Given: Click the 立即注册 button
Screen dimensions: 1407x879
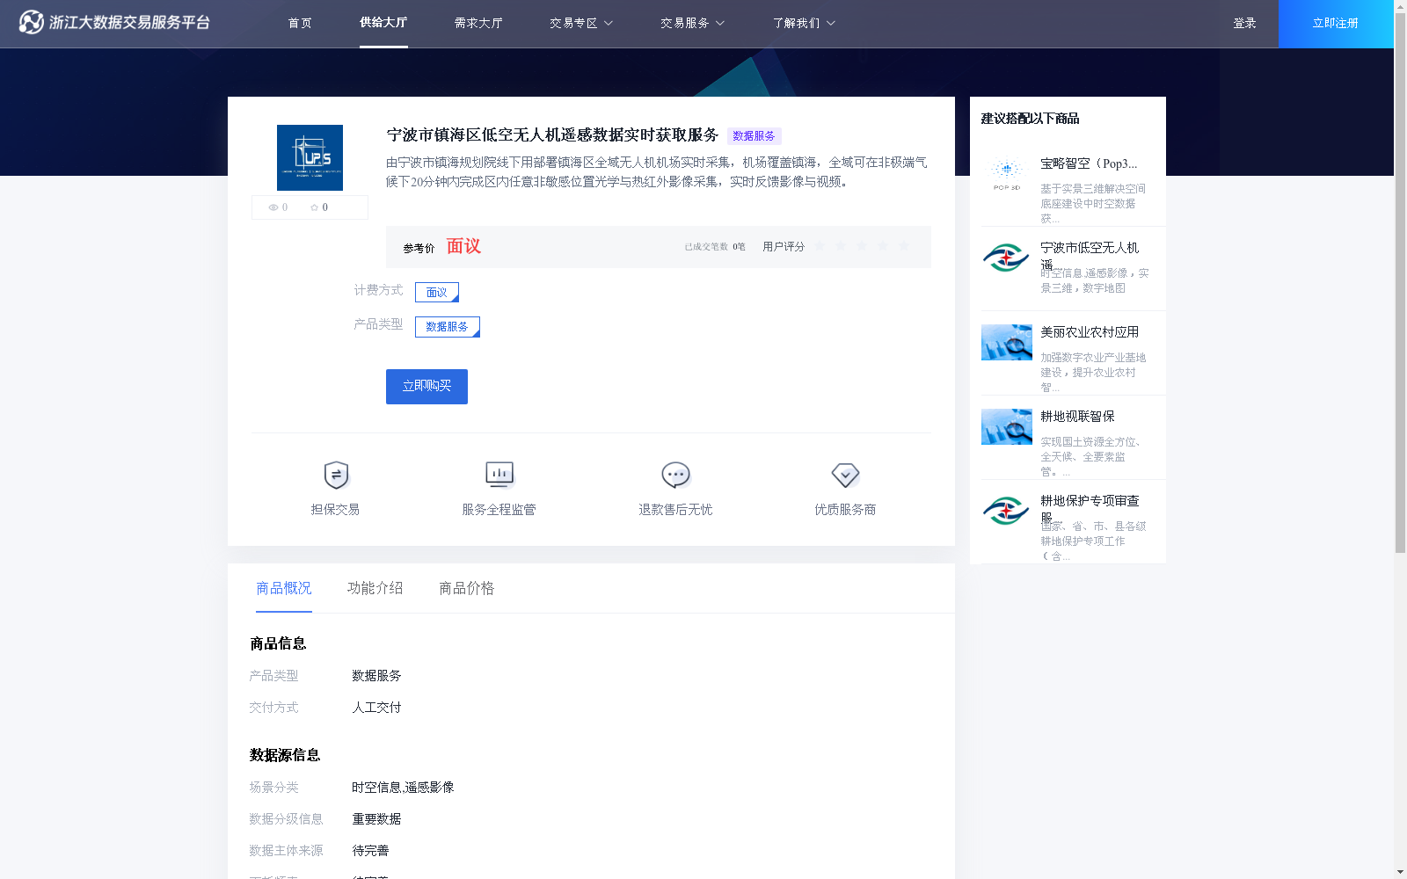Looking at the screenshot, I should 1335,24.
